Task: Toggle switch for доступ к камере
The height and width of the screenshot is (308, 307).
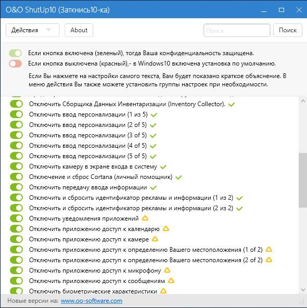Action: point(16,239)
